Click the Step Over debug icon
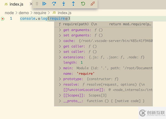This screenshot has width=166, height=119. (54, 4)
